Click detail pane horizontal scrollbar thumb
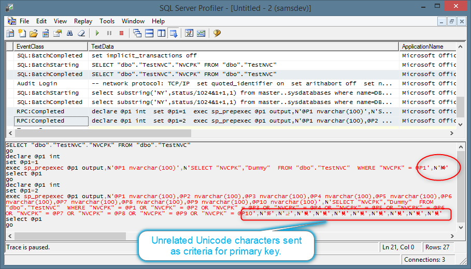 pos(70,236)
